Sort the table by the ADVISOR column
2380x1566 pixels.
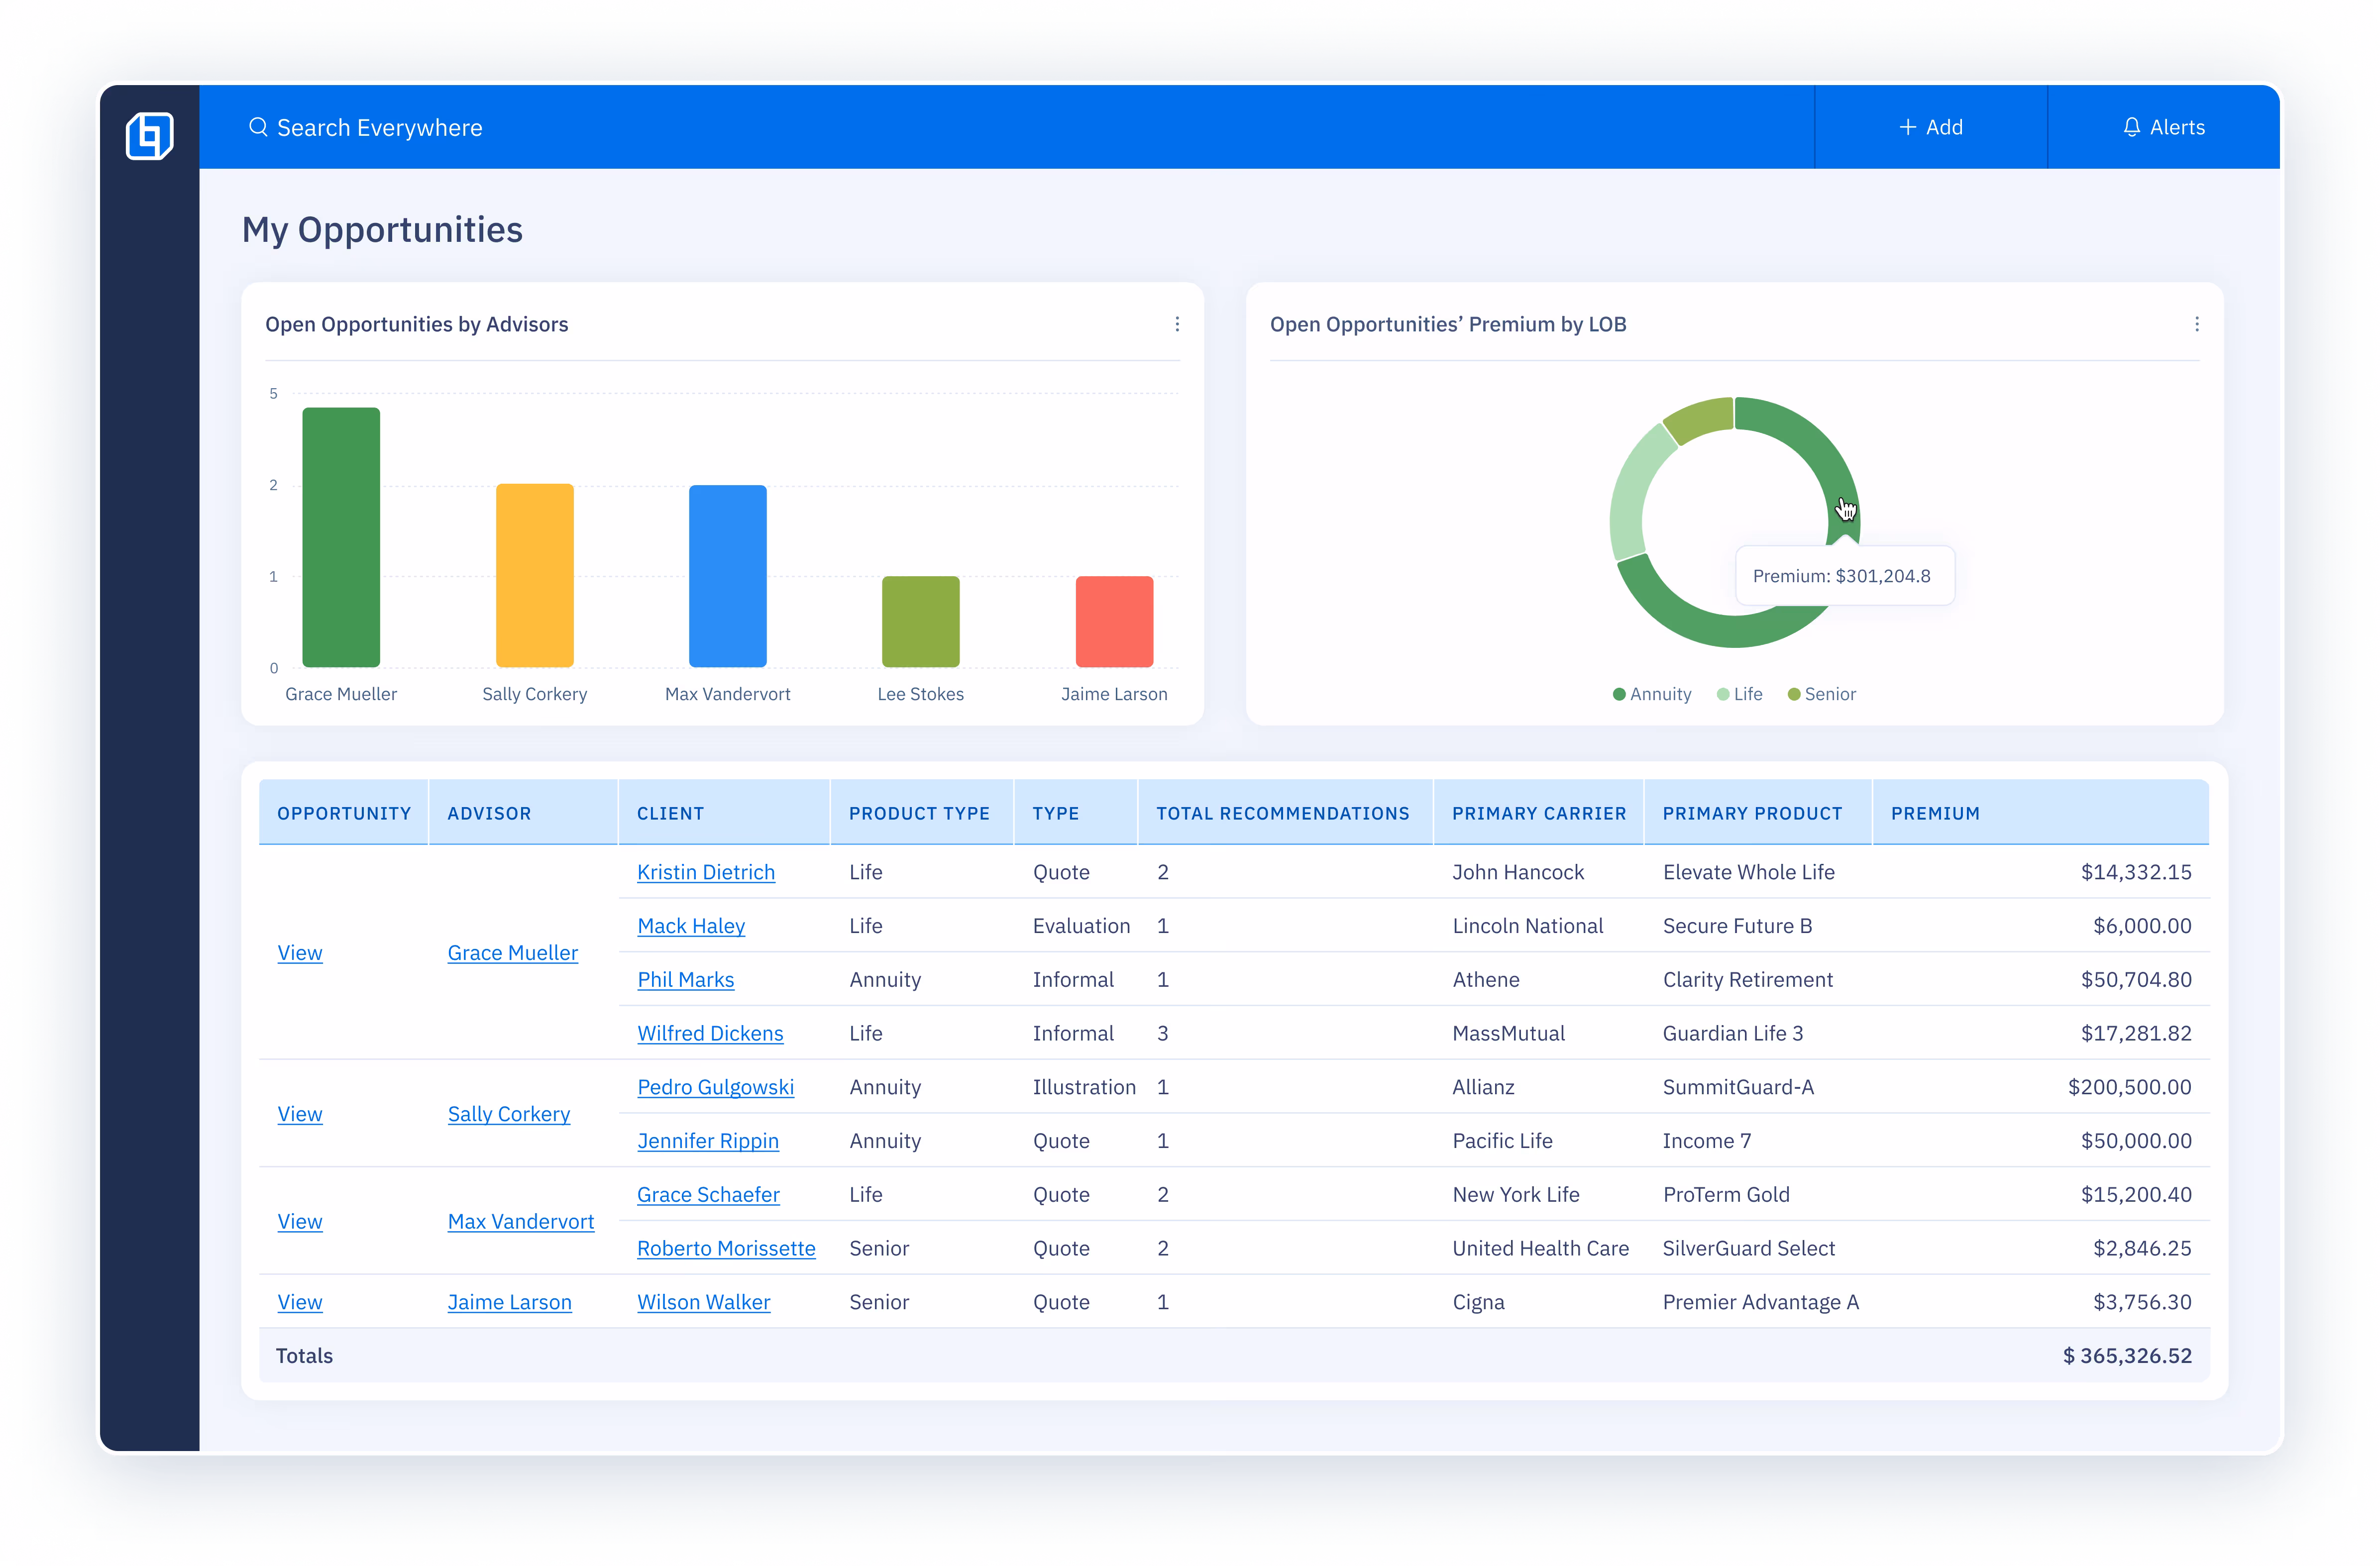click(489, 813)
